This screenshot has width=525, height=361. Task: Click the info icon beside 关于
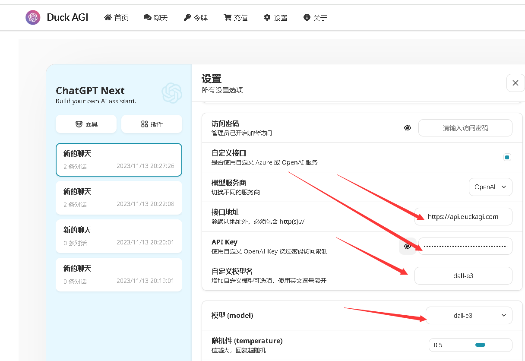click(x=307, y=18)
